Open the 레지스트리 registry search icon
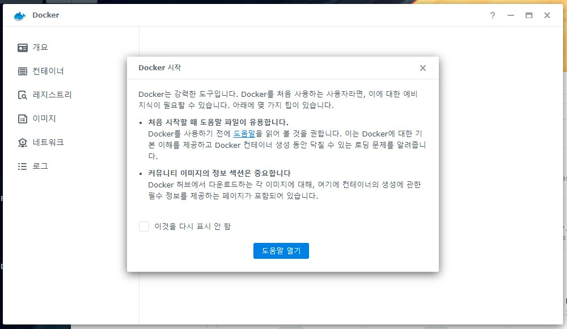The height and width of the screenshot is (329, 567). coord(23,95)
